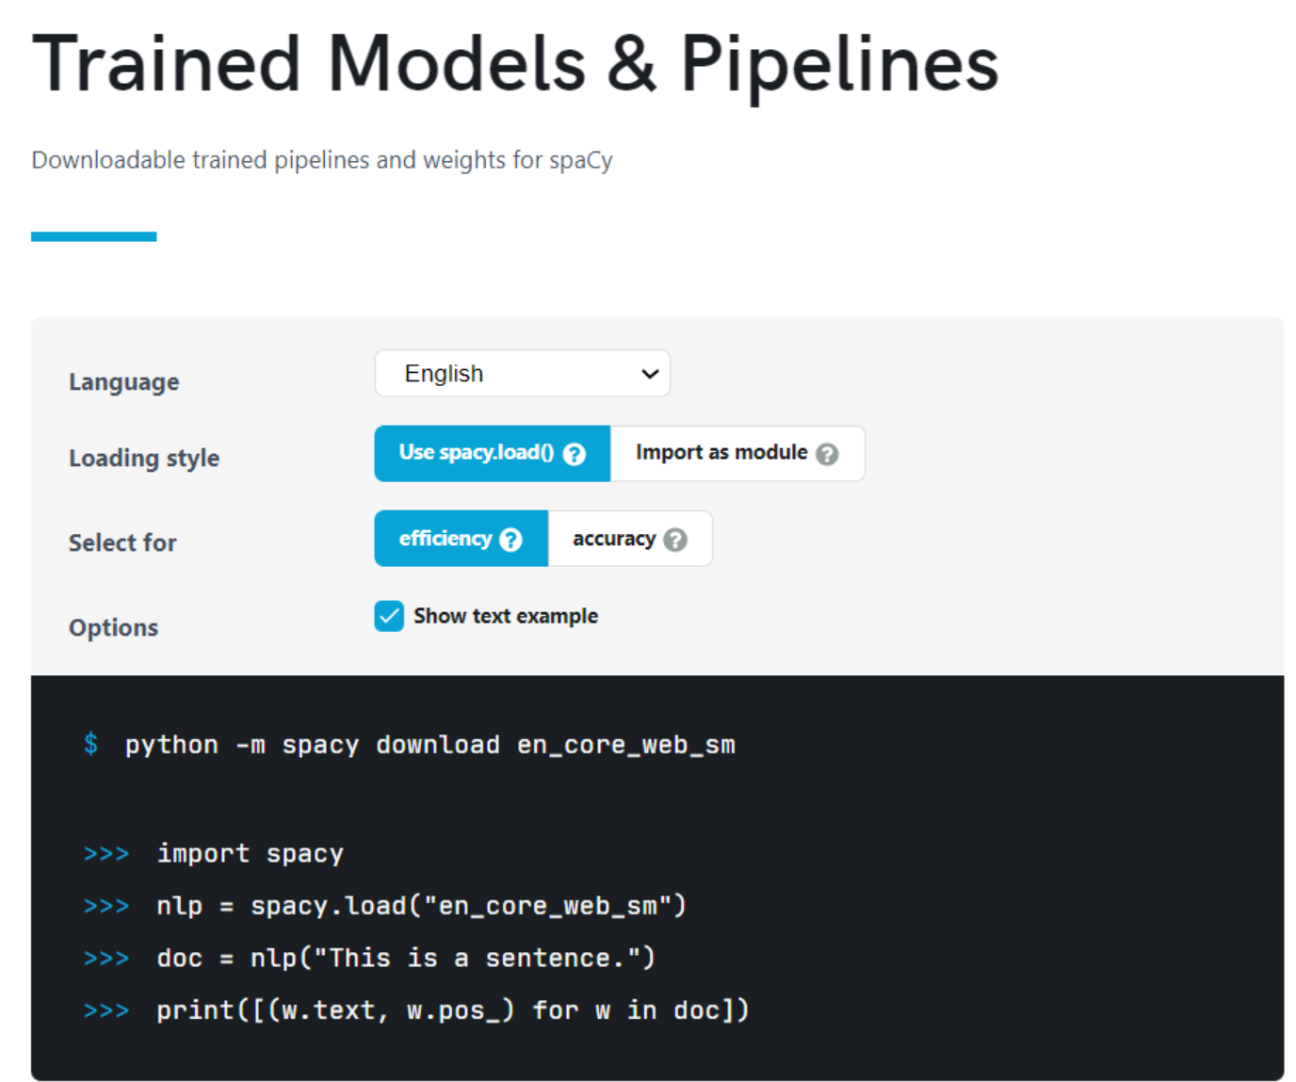
Task: Click the help icon beside Use spacy.load()
Action: (x=574, y=454)
